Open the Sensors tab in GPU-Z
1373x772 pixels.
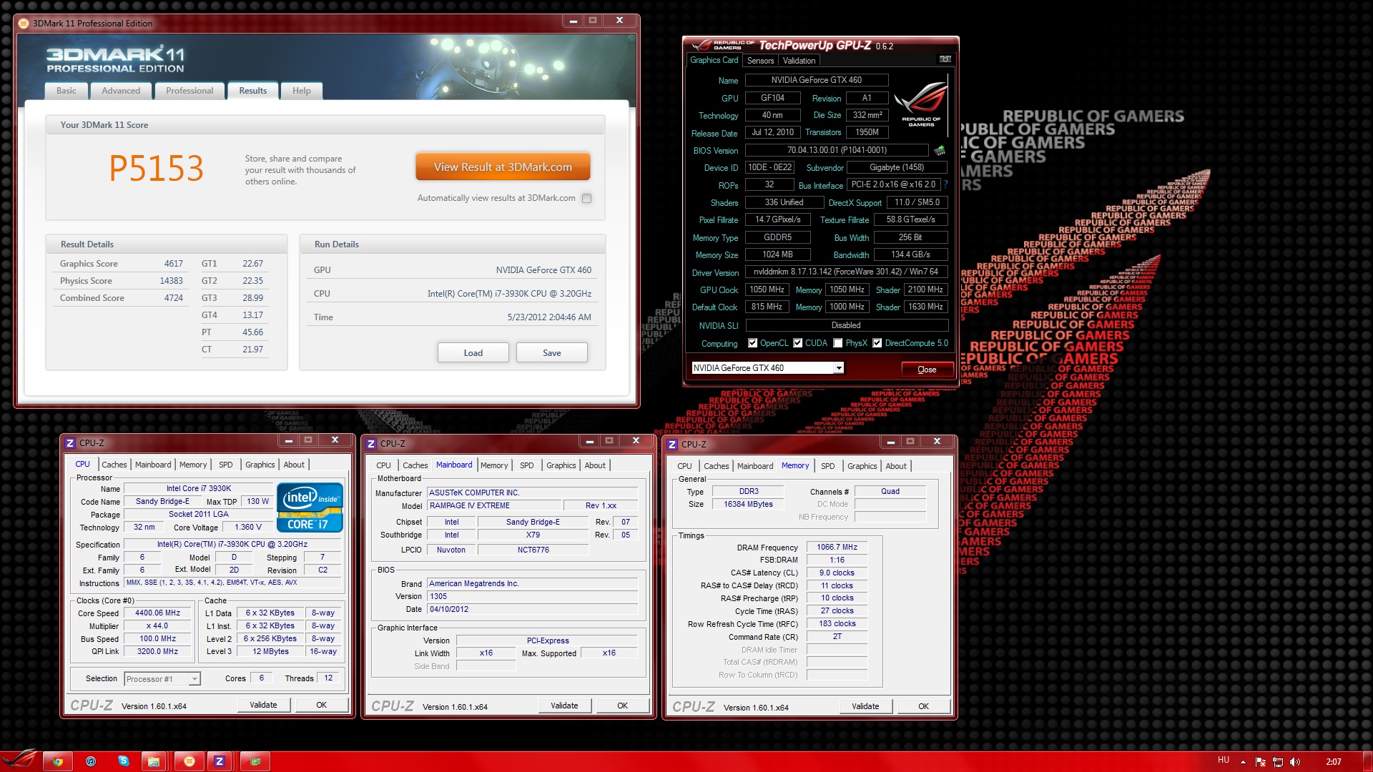760,61
